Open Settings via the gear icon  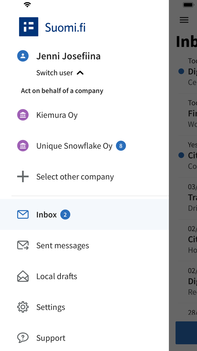[23, 307]
